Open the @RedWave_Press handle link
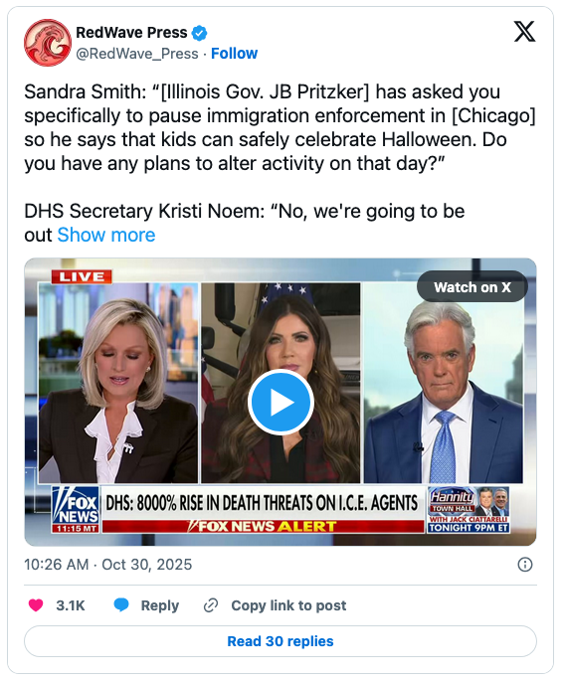This screenshot has width=564, height=681. pos(137,54)
